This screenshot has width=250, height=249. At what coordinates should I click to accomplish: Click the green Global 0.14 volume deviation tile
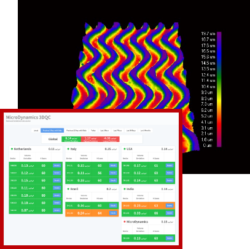click(x=71, y=140)
